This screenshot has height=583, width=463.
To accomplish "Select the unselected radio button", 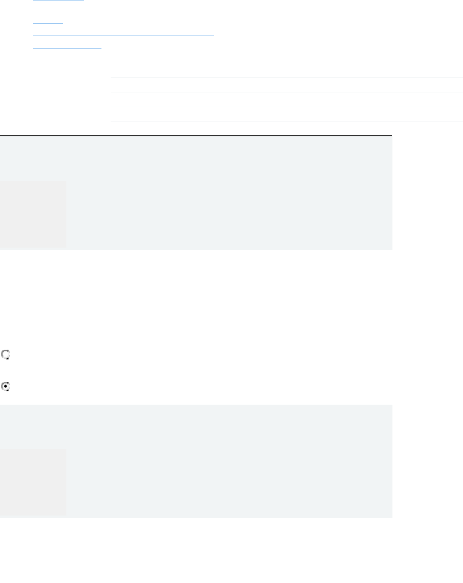I will [x=6, y=355].
